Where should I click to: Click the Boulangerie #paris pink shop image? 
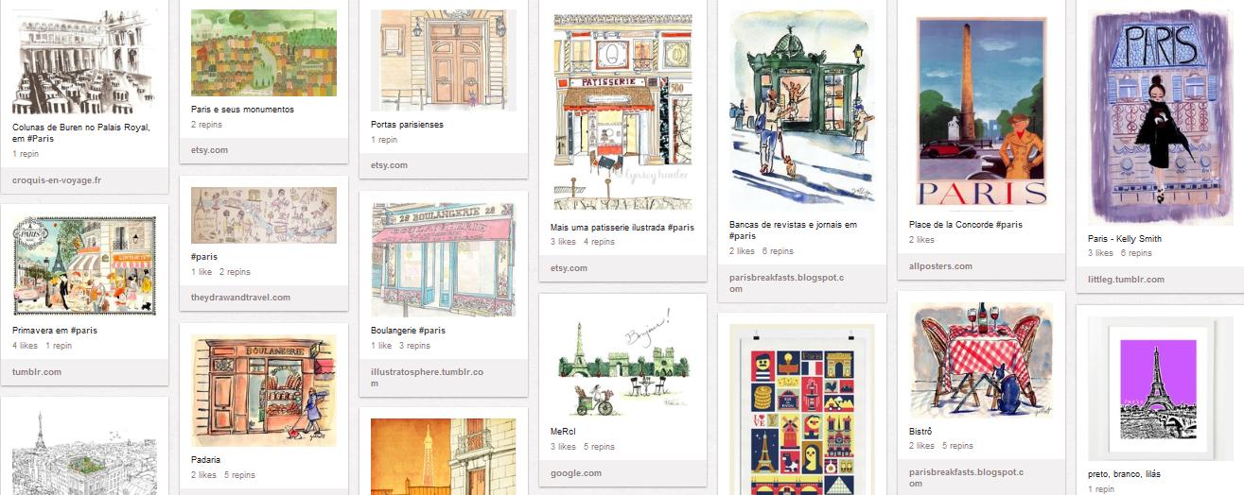pyautogui.click(x=443, y=258)
